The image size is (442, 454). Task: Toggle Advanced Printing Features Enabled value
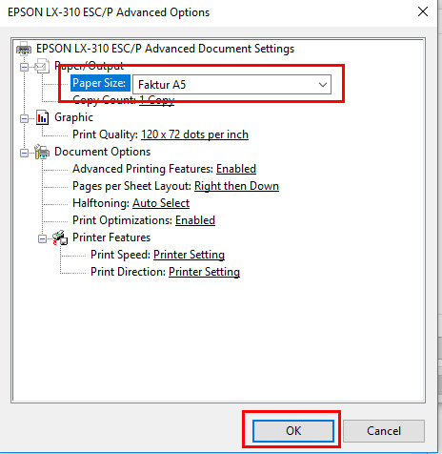click(236, 169)
